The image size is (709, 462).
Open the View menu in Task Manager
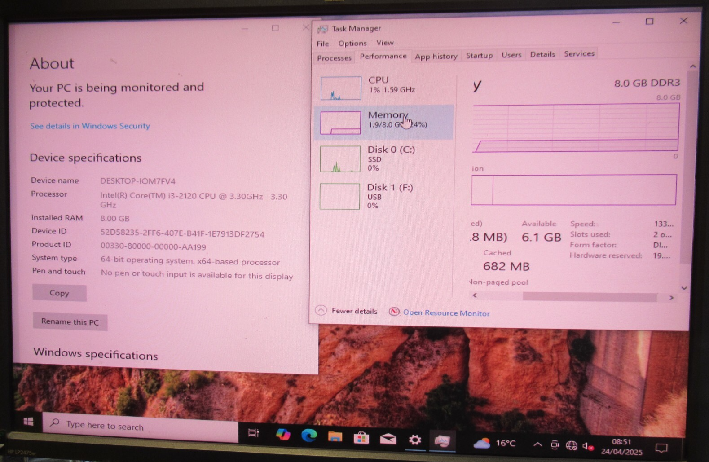click(x=385, y=43)
